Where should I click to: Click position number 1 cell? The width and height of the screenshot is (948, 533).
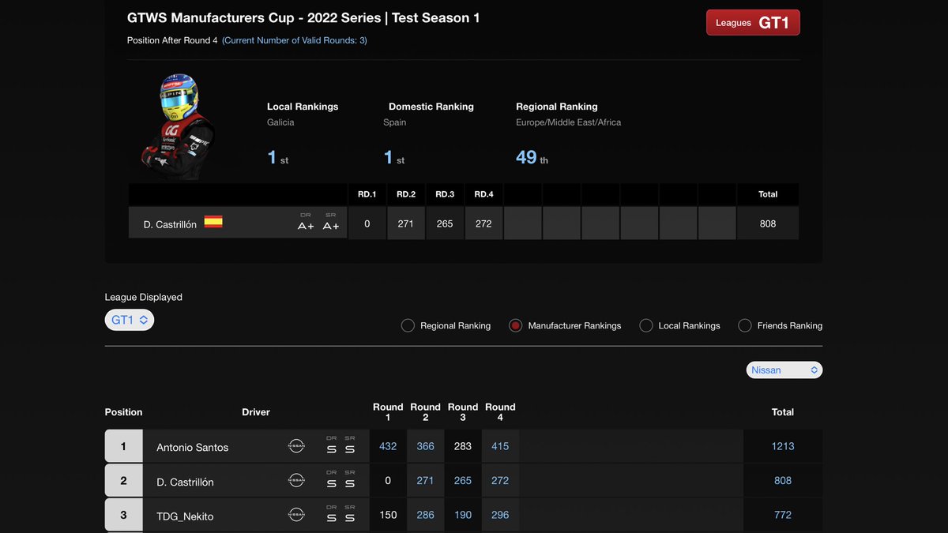pyautogui.click(x=123, y=446)
